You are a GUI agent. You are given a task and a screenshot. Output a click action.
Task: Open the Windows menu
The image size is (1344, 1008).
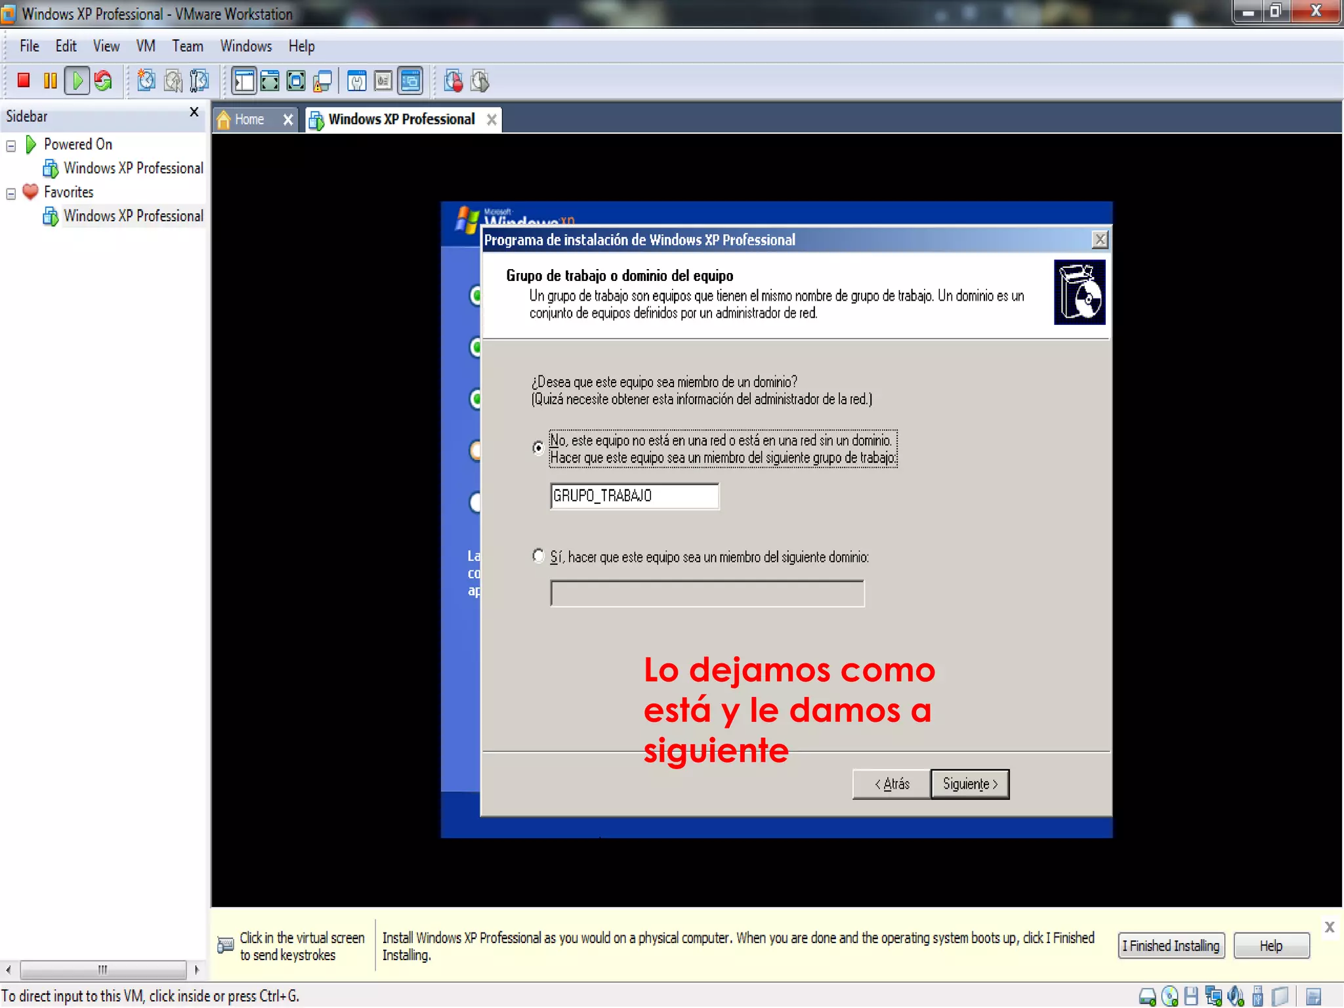coord(246,46)
